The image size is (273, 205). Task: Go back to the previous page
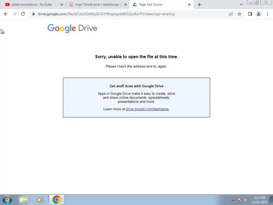[x=6, y=14]
